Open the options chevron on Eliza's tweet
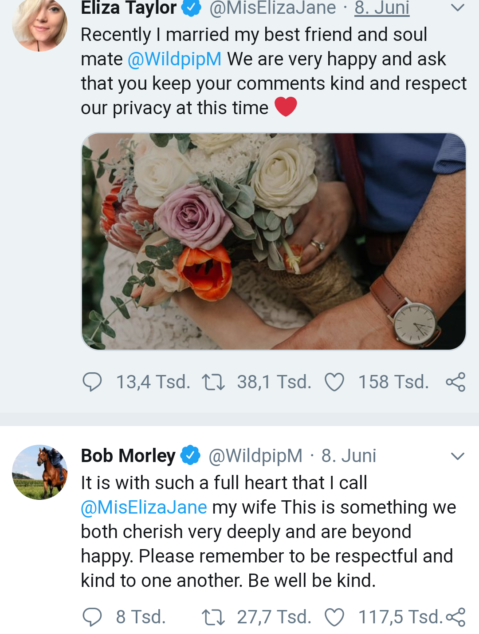The height and width of the screenshot is (634, 479). coord(457,8)
